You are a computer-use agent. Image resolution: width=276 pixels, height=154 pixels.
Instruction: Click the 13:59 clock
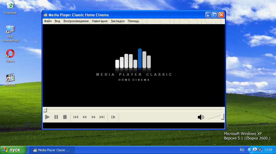[x=268, y=150]
